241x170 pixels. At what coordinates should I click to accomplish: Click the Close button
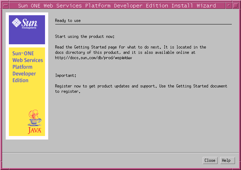[x=210, y=160]
